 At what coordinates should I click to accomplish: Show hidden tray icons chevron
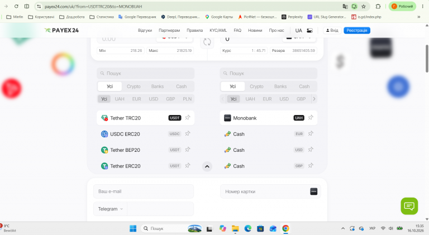tap(343, 228)
